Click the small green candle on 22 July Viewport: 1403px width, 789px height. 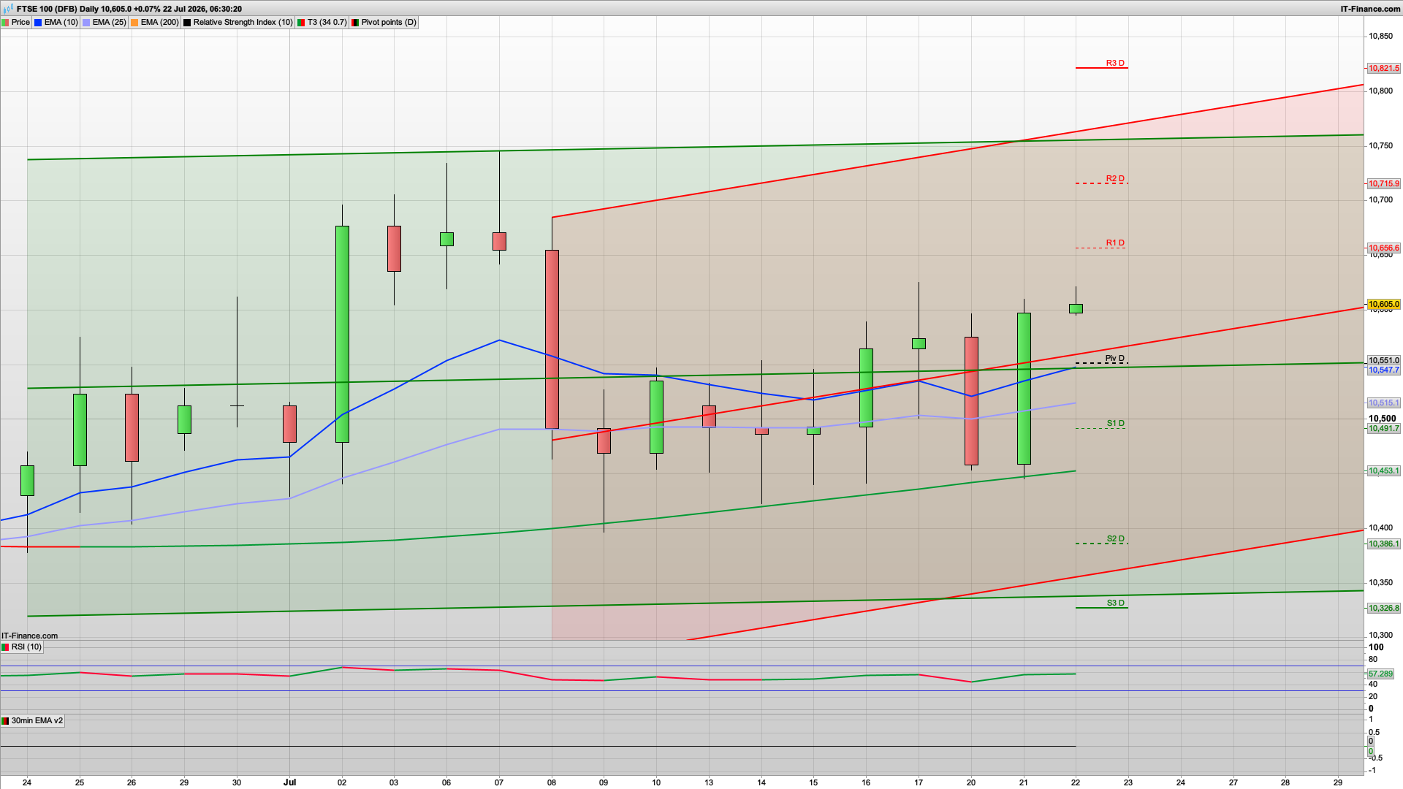coord(1076,309)
